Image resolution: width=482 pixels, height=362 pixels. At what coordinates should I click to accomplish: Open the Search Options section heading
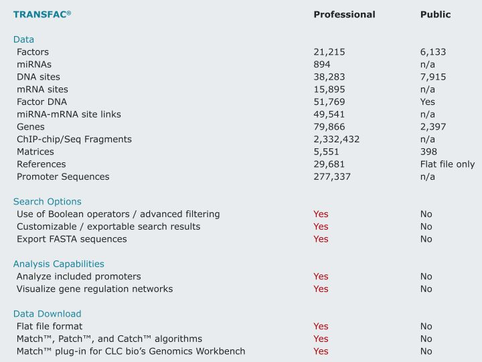47,202
